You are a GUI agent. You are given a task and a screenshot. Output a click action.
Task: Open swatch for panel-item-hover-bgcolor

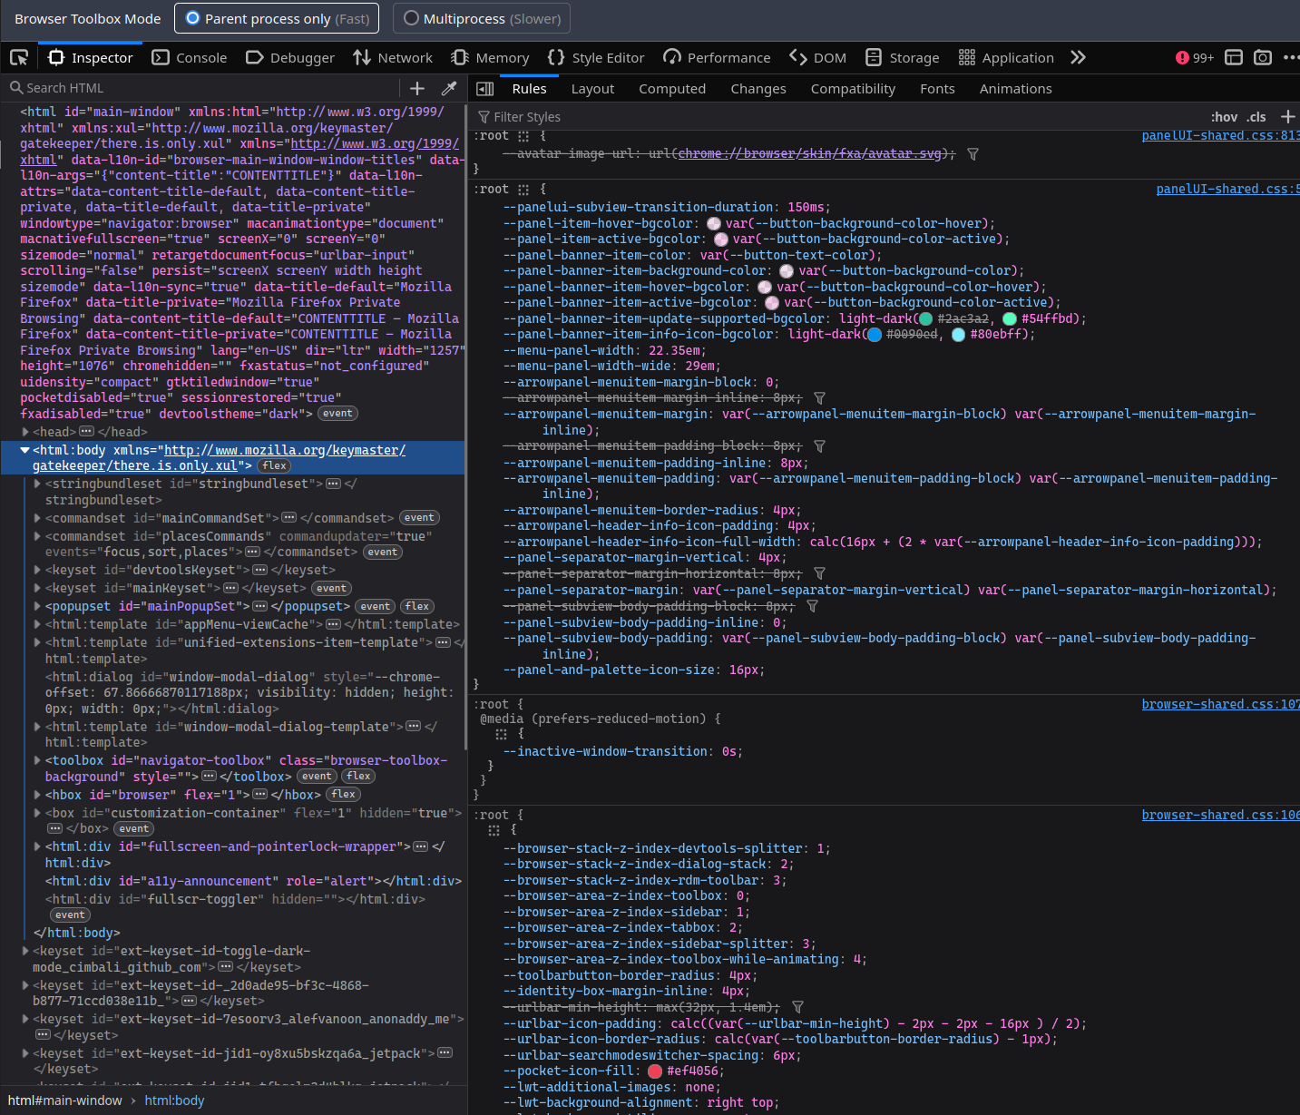coord(714,223)
